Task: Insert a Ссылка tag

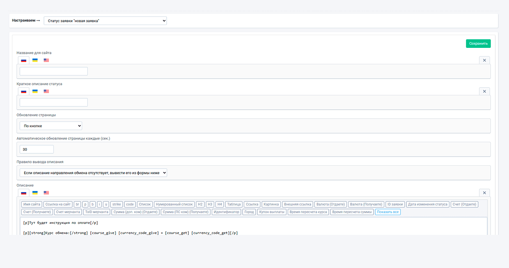Action: tap(252, 204)
